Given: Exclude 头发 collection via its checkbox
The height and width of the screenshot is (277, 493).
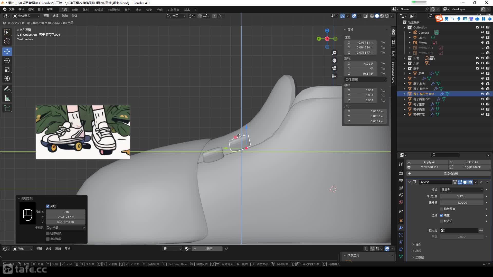Looking at the screenshot, I should pos(478,58).
